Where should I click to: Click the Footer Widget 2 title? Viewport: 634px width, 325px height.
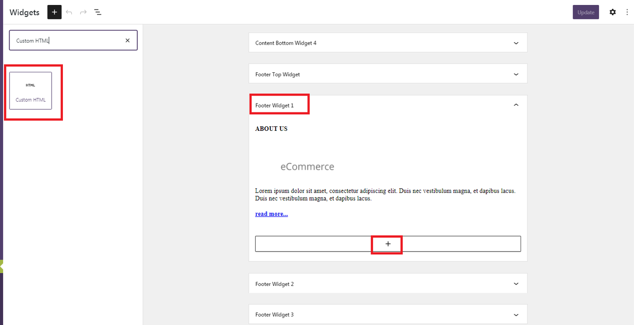pos(274,284)
